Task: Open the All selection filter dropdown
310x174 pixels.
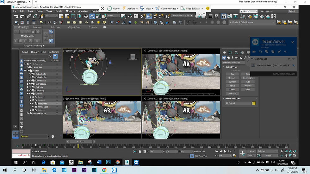Action: point(51,15)
